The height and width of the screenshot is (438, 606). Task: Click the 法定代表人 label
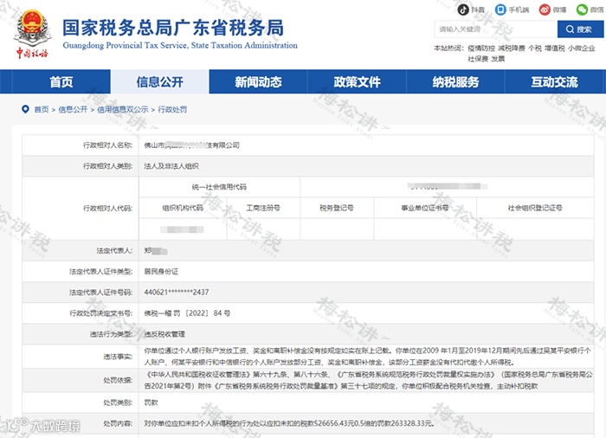(x=114, y=251)
